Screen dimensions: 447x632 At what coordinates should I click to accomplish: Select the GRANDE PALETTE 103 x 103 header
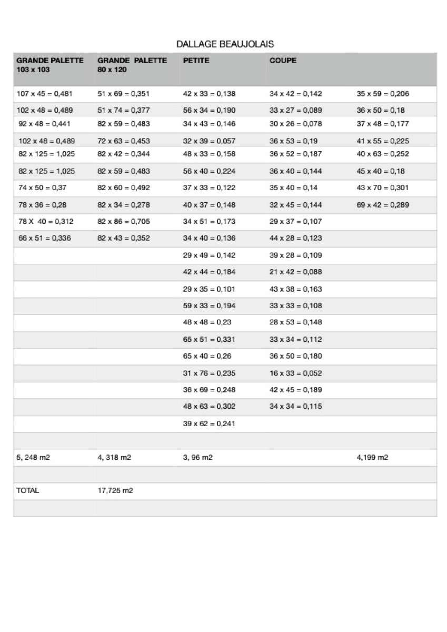(50, 65)
